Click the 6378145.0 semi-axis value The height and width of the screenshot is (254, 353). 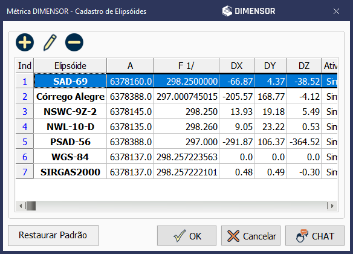pos(130,111)
